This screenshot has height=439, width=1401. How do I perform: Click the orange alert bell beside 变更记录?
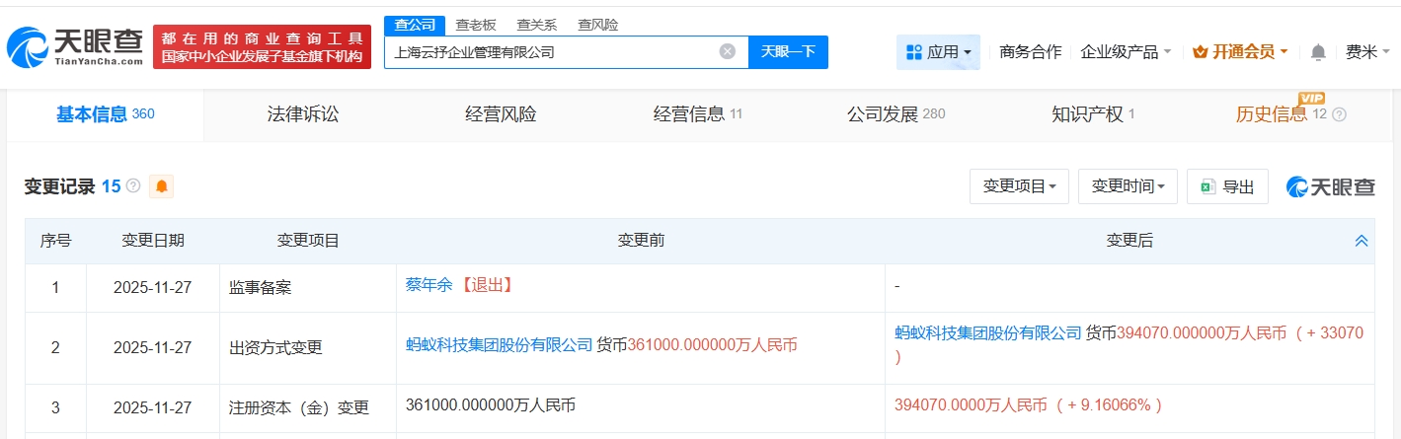point(161,186)
